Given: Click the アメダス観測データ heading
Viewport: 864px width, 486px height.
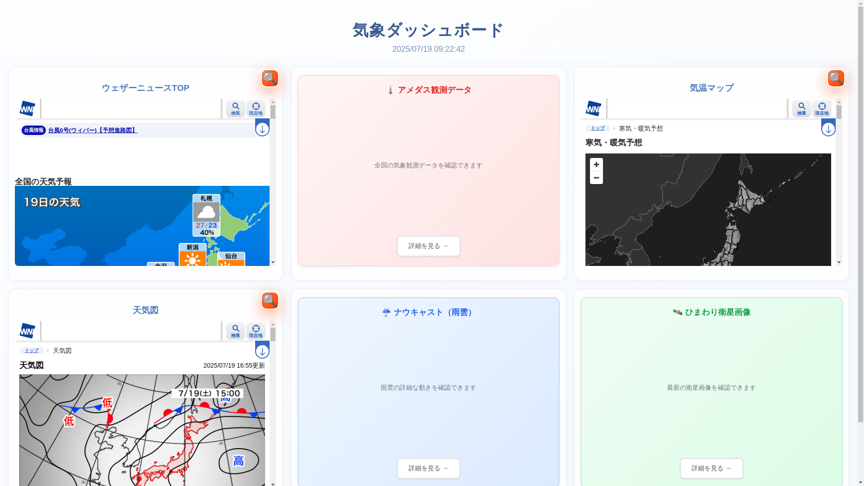Looking at the screenshot, I should coord(428,90).
